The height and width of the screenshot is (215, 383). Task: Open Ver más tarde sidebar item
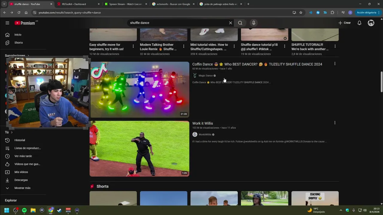(23, 156)
